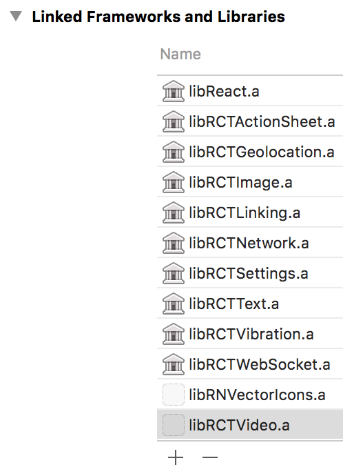Image resolution: width=343 pixels, height=476 pixels.
Task: Click the libReact.a library icon
Action: (x=174, y=91)
